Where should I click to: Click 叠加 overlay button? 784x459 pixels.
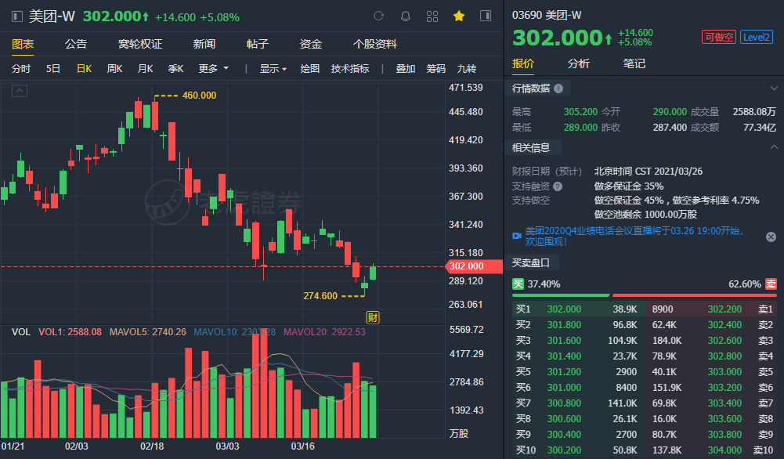tap(406, 68)
